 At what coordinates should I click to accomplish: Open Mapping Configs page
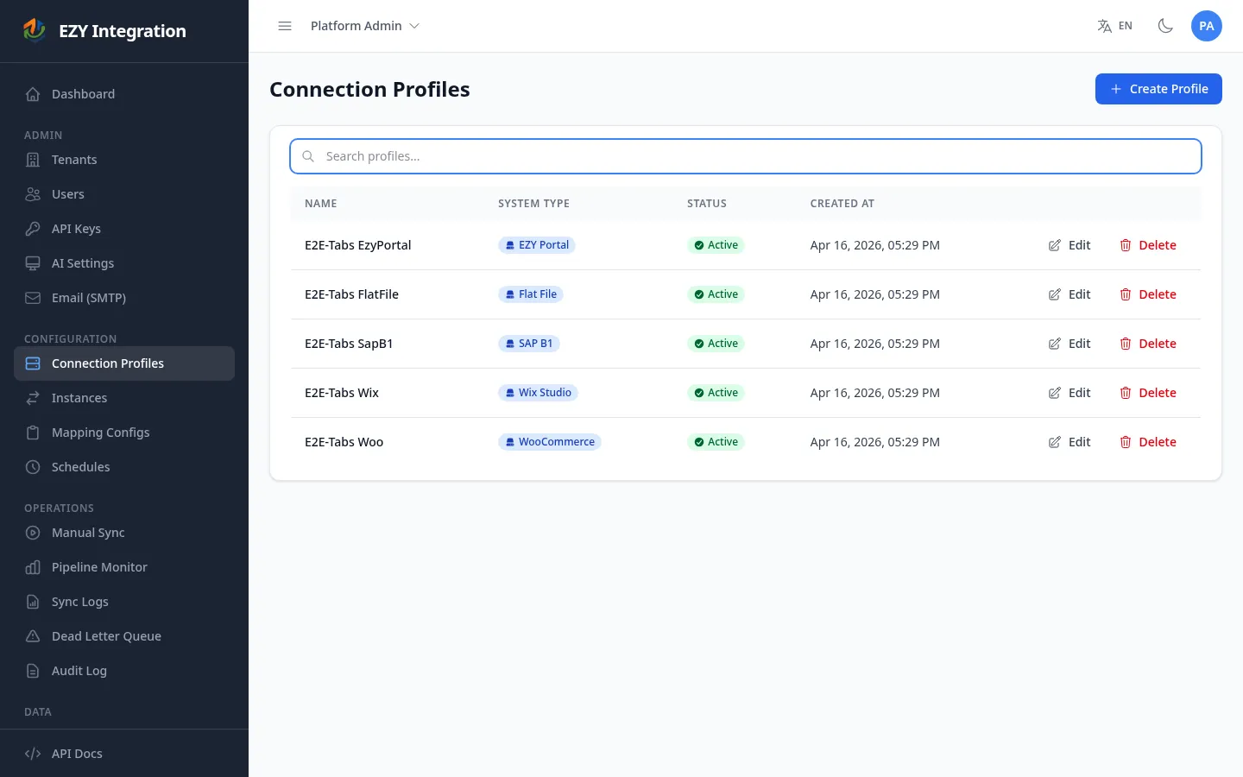(124, 433)
